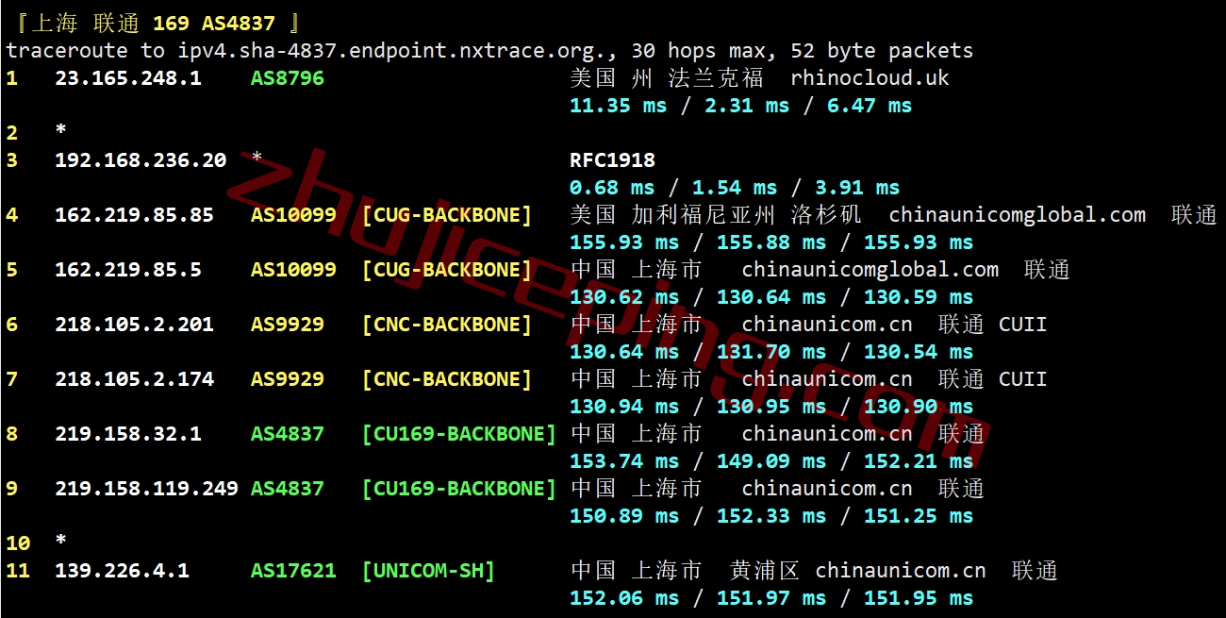Select IP address 218.105.2.174

coord(134,379)
